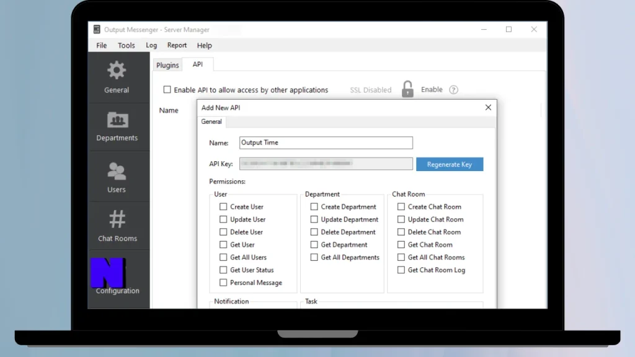635x357 pixels.
Task: Check the Delete Chat Room permission
Action: click(401, 232)
